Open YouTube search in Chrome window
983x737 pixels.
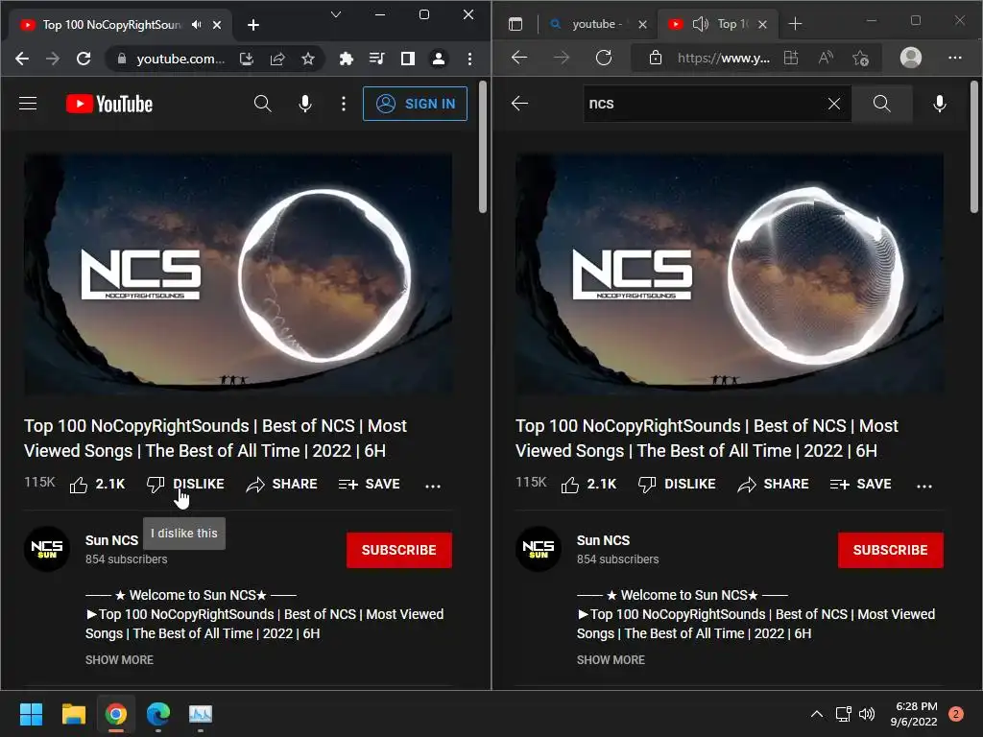263,104
